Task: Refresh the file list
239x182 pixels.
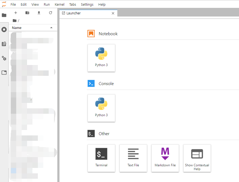Action: (51, 13)
